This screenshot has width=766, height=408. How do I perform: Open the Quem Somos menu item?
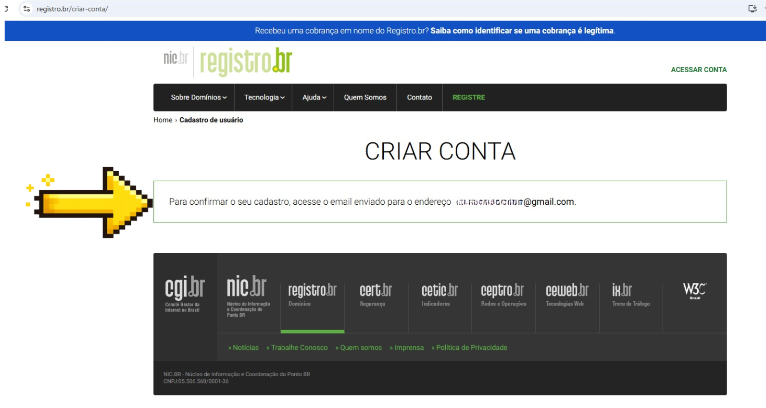click(365, 97)
